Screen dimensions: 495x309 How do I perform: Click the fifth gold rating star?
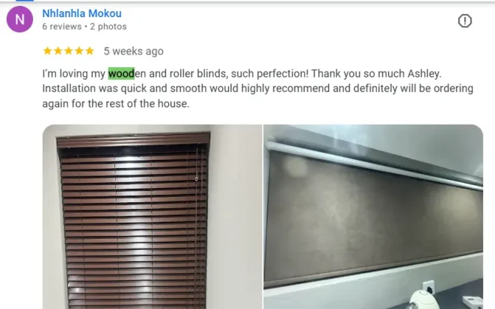pyautogui.click(x=90, y=51)
